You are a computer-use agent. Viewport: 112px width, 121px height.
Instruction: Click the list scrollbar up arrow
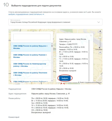click(x=52, y=44)
